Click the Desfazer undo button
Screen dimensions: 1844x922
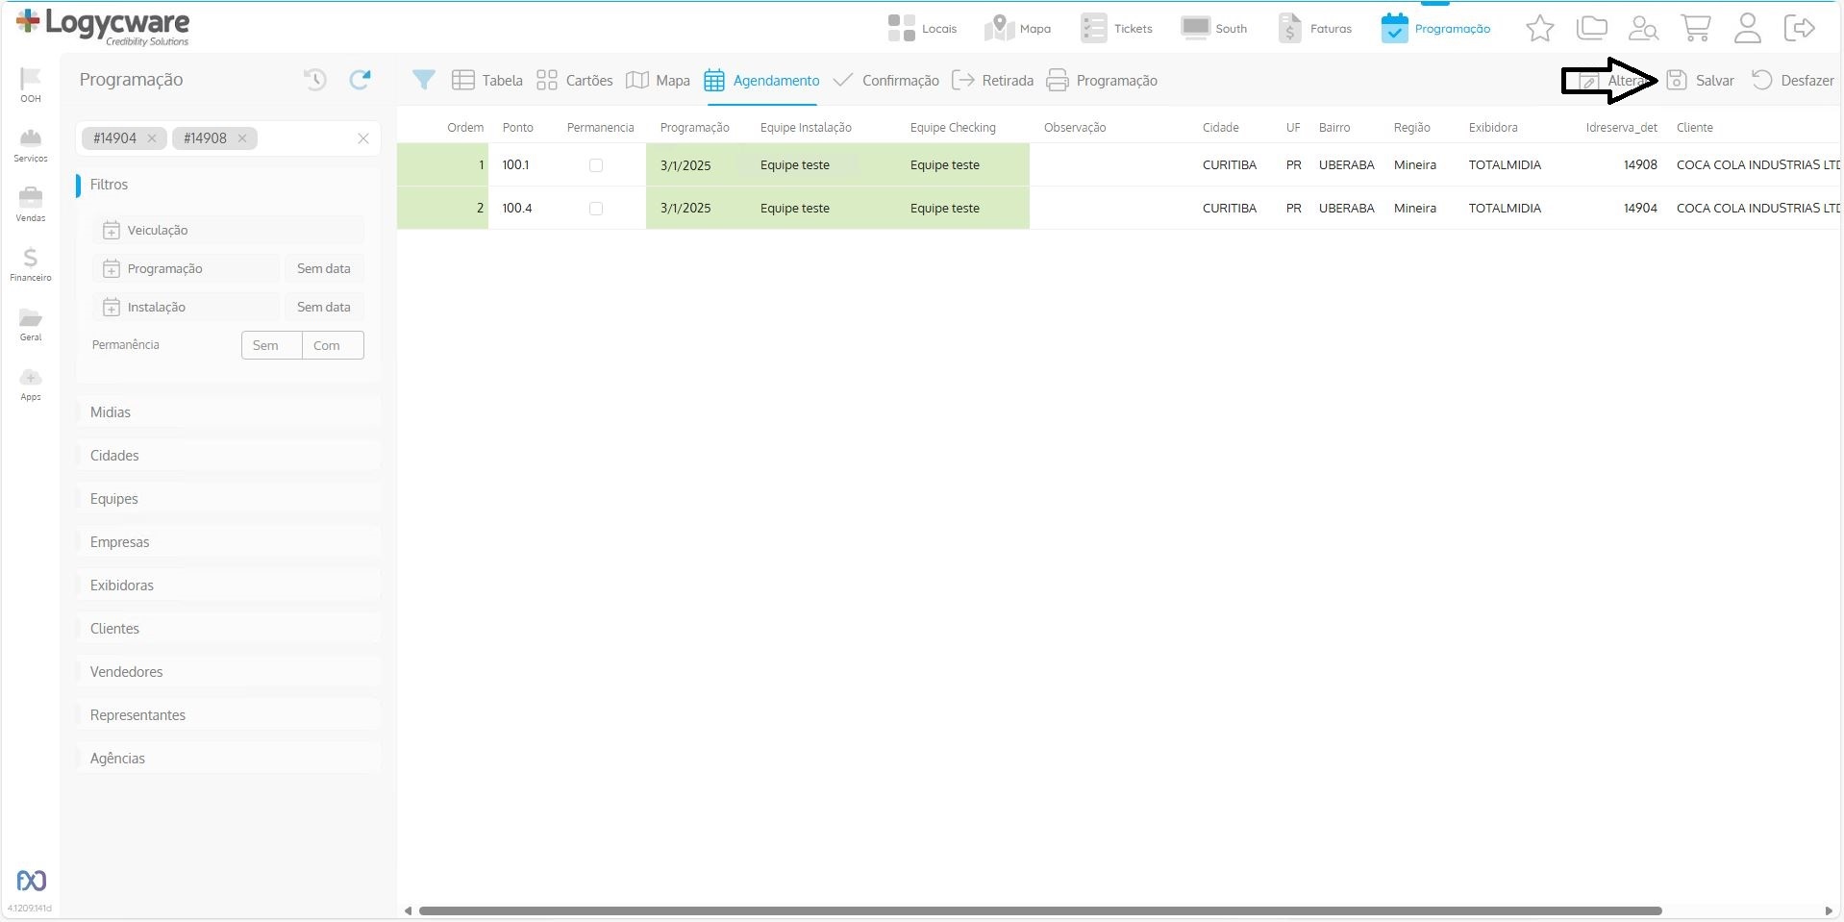click(x=1793, y=81)
